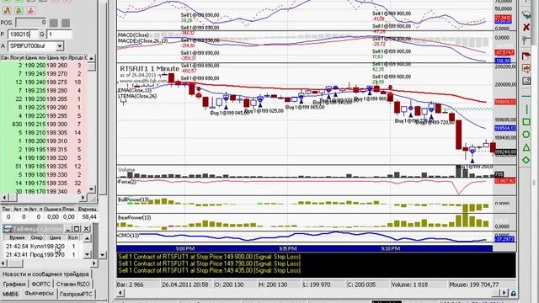The width and height of the screenshot is (539, 303).
Task: Click the 9:30 PM label on time axis
Action: point(391,248)
